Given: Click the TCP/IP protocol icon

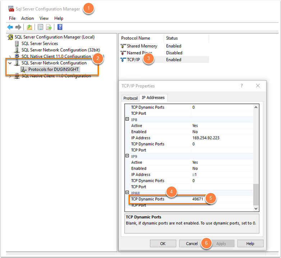Looking at the screenshot, I should tap(123, 60).
